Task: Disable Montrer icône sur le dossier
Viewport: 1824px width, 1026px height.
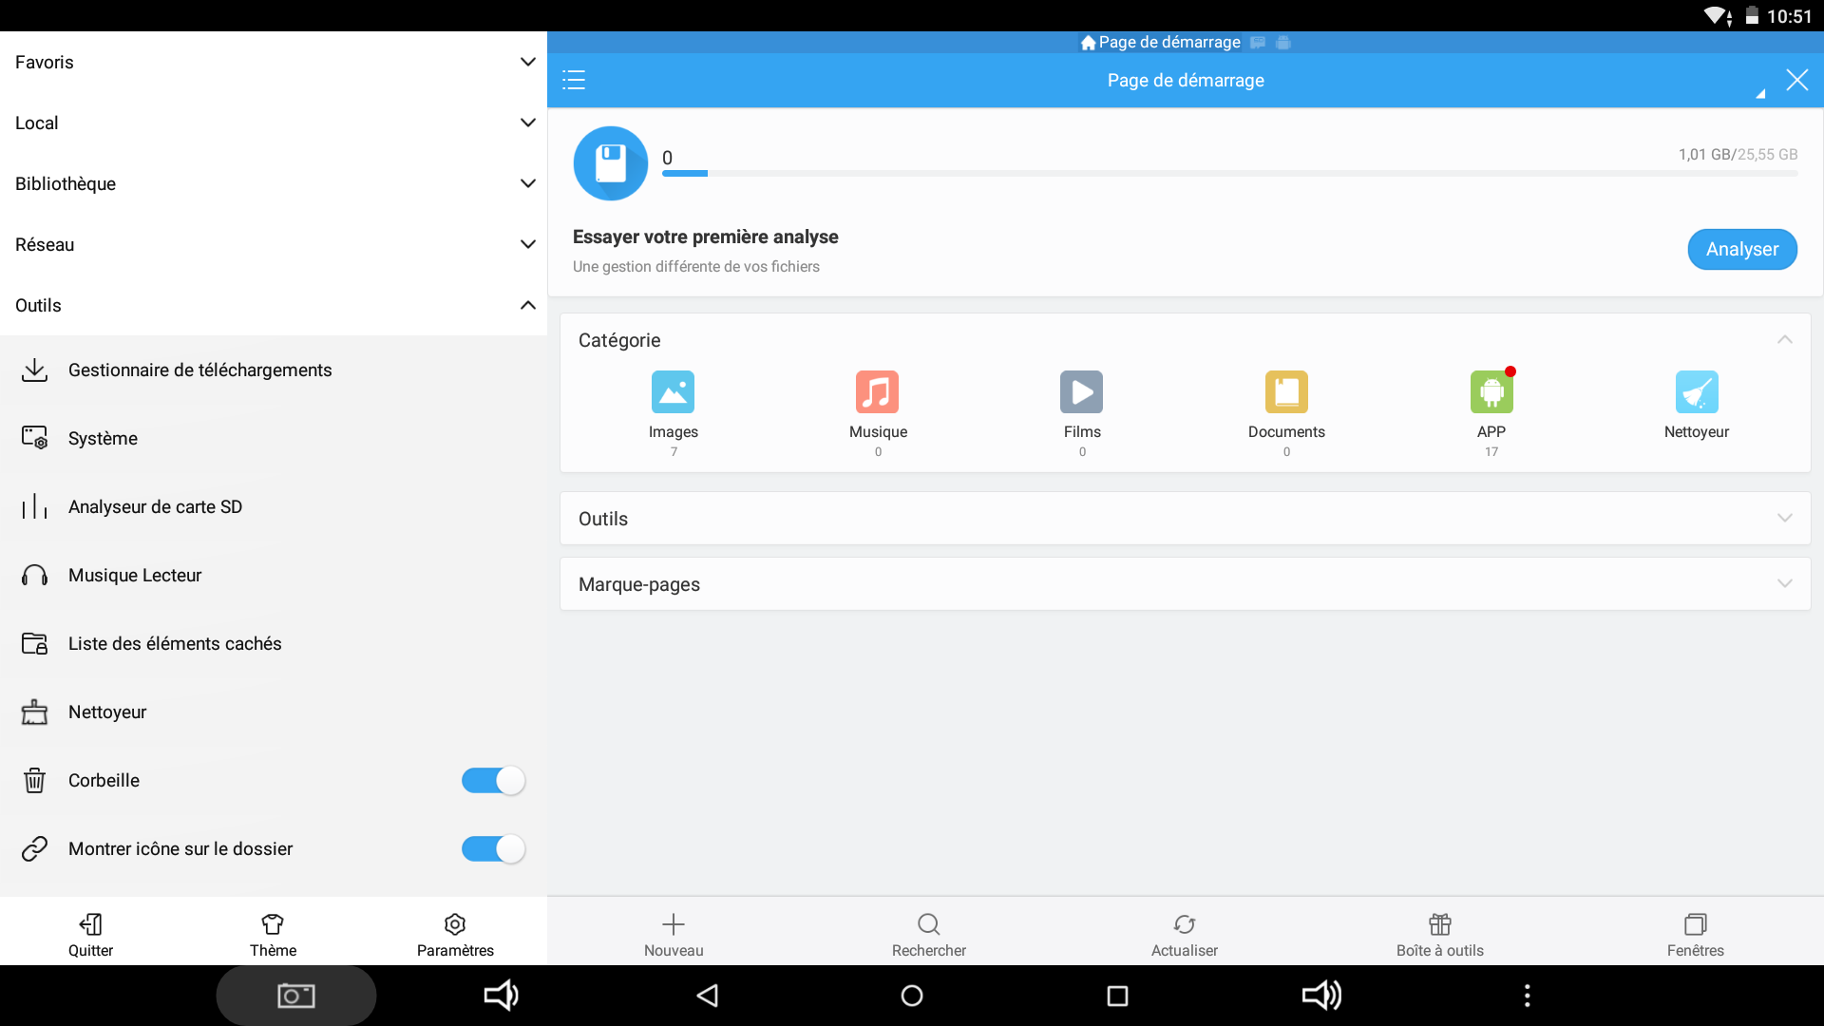Action: coord(493,848)
